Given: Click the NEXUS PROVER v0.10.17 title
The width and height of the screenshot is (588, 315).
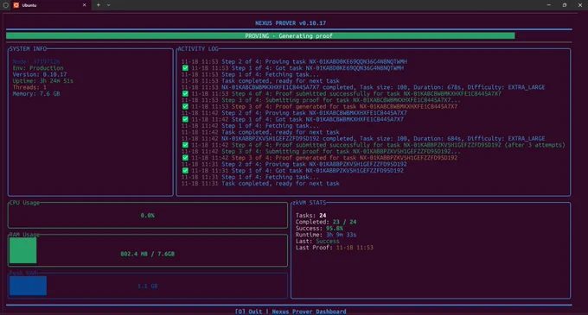Looking at the screenshot, I should (x=291, y=23).
